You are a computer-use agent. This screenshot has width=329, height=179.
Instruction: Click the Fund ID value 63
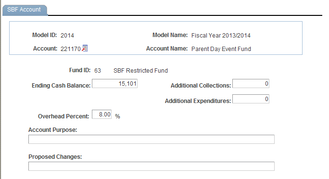click(x=98, y=71)
